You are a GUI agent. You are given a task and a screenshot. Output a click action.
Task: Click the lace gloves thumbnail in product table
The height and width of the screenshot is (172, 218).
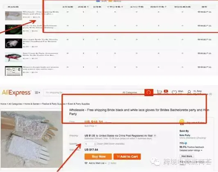pyautogui.click(x=14, y=16)
